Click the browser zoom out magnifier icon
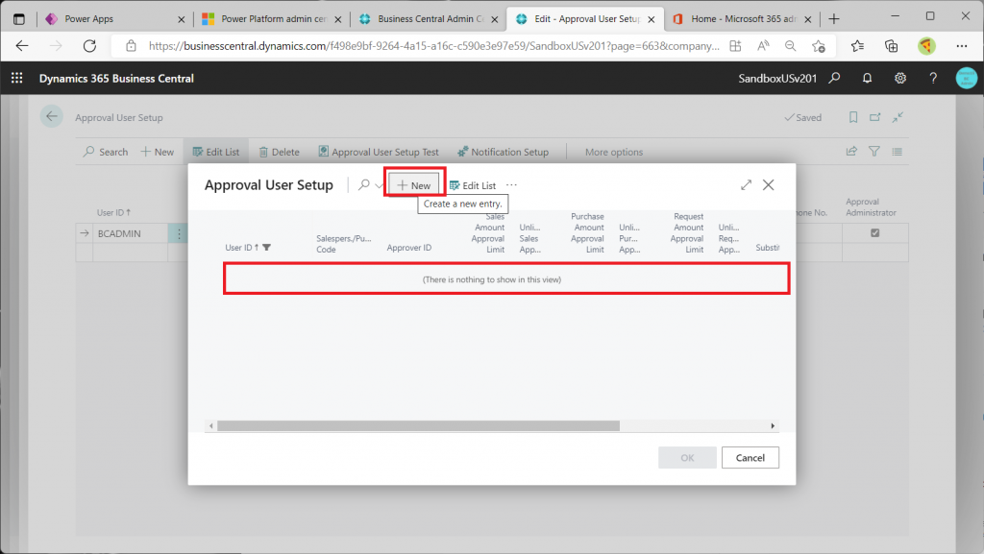984x554 pixels. pos(790,46)
